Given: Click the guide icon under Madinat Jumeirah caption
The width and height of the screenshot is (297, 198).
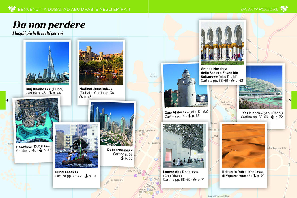Looking at the screenshot, I should [x=81, y=97].
